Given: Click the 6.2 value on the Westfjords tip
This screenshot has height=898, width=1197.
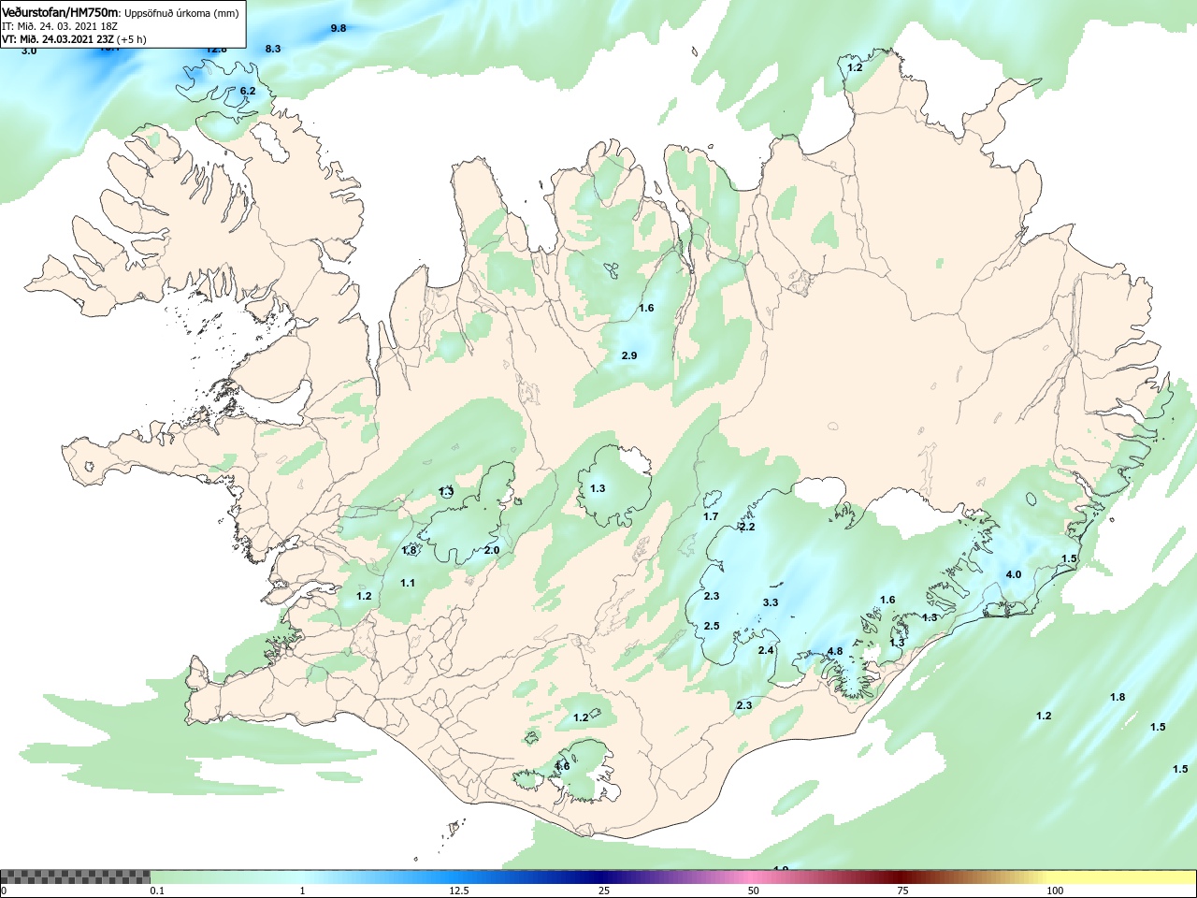Looking at the screenshot, I should pos(248,91).
